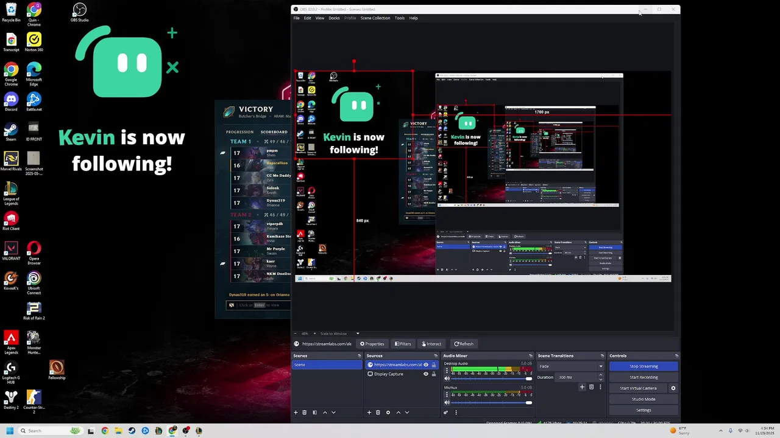Image resolution: width=780 pixels, height=438 pixels.
Task: Open League of Legends desktop shortcut
Action: pos(11,194)
